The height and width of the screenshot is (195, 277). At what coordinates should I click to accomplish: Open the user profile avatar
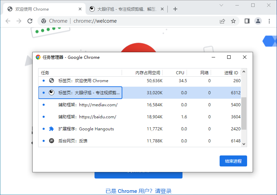[258, 21]
